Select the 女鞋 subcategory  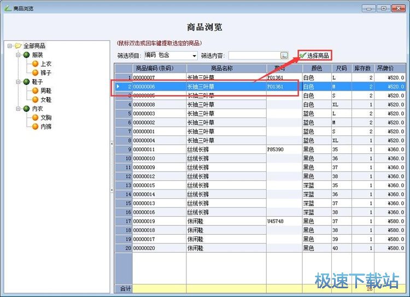[x=46, y=99]
